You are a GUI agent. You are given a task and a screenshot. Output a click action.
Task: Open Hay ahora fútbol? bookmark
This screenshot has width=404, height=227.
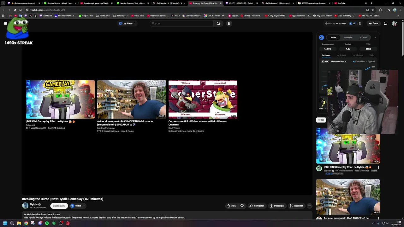pos(322,15)
